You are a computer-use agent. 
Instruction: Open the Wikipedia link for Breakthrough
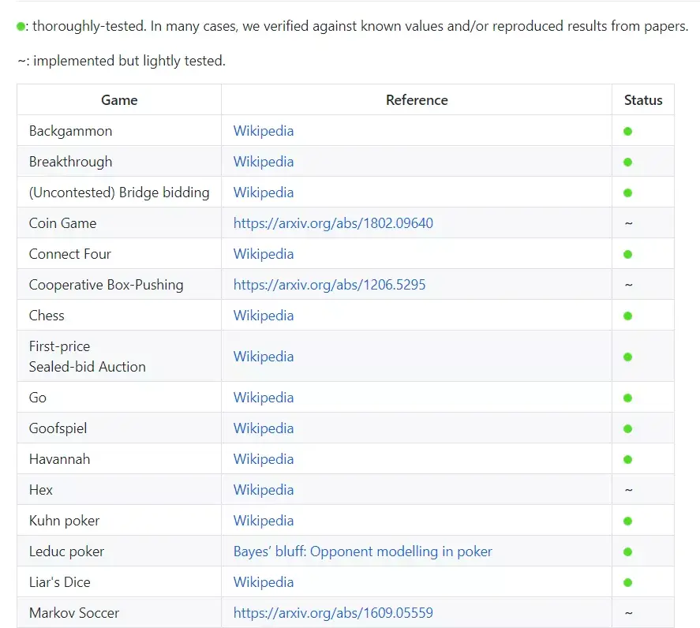[264, 162]
